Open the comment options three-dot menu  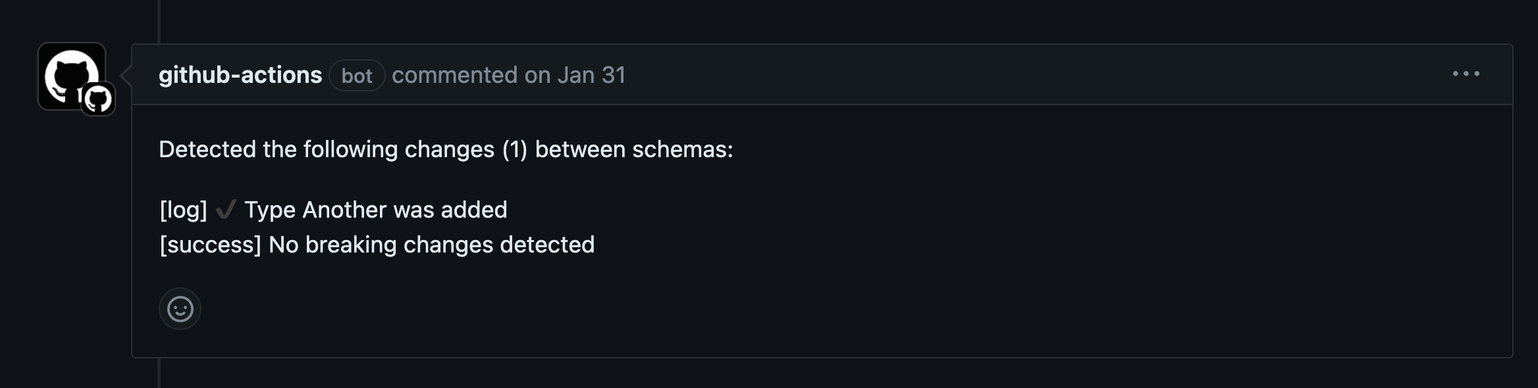coord(1466,74)
